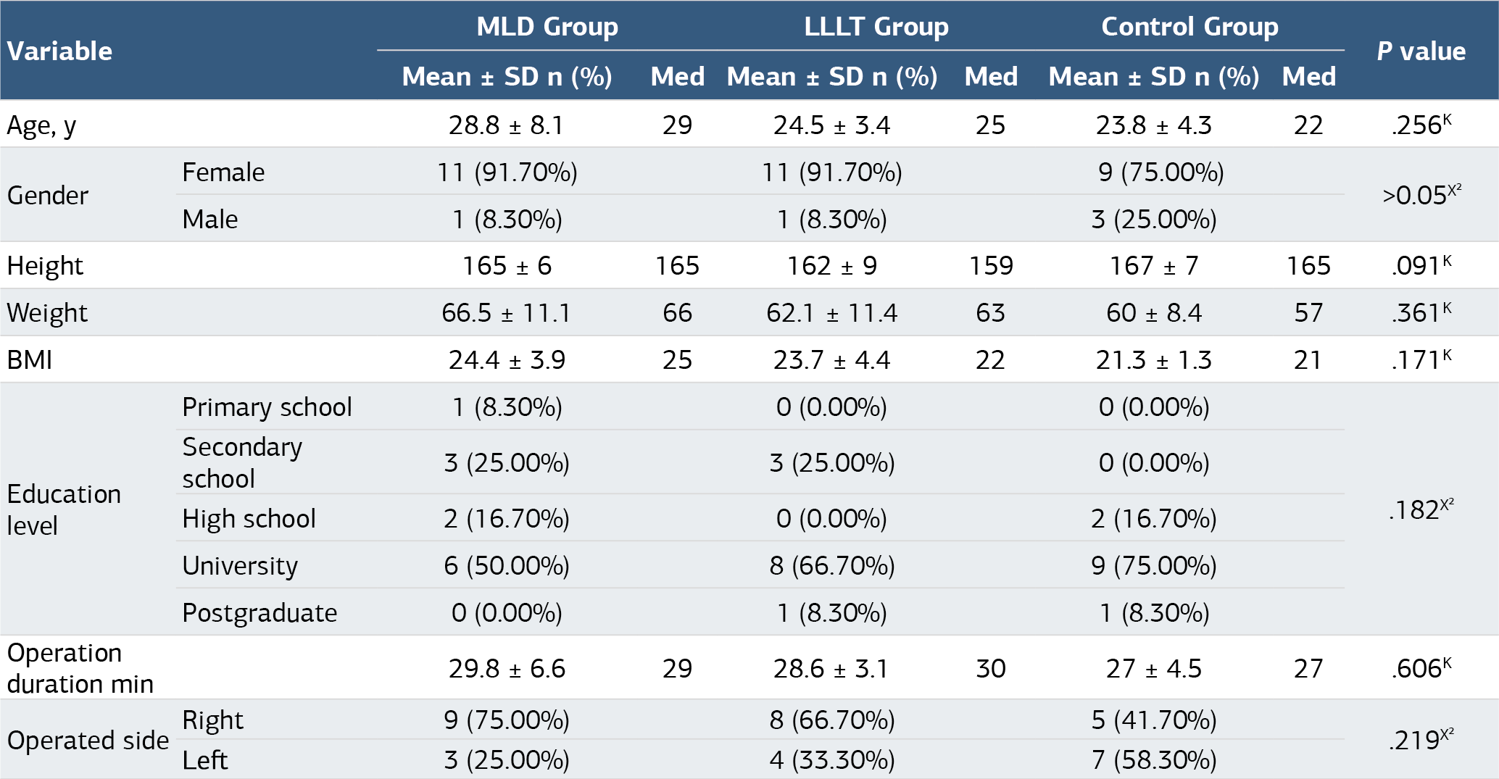Click the Operation duration min label
The width and height of the screenshot is (1499, 779).
[80, 668]
